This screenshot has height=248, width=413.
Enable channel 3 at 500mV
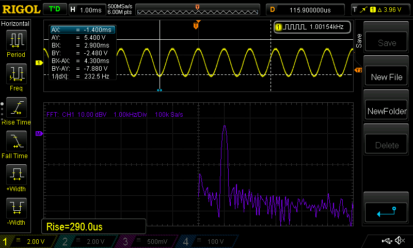(147, 241)
